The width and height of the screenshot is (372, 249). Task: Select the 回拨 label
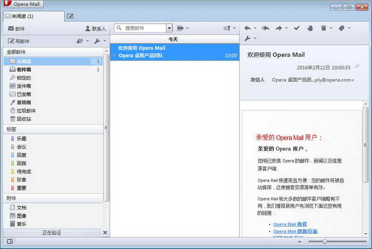click(x=53, y=163)
